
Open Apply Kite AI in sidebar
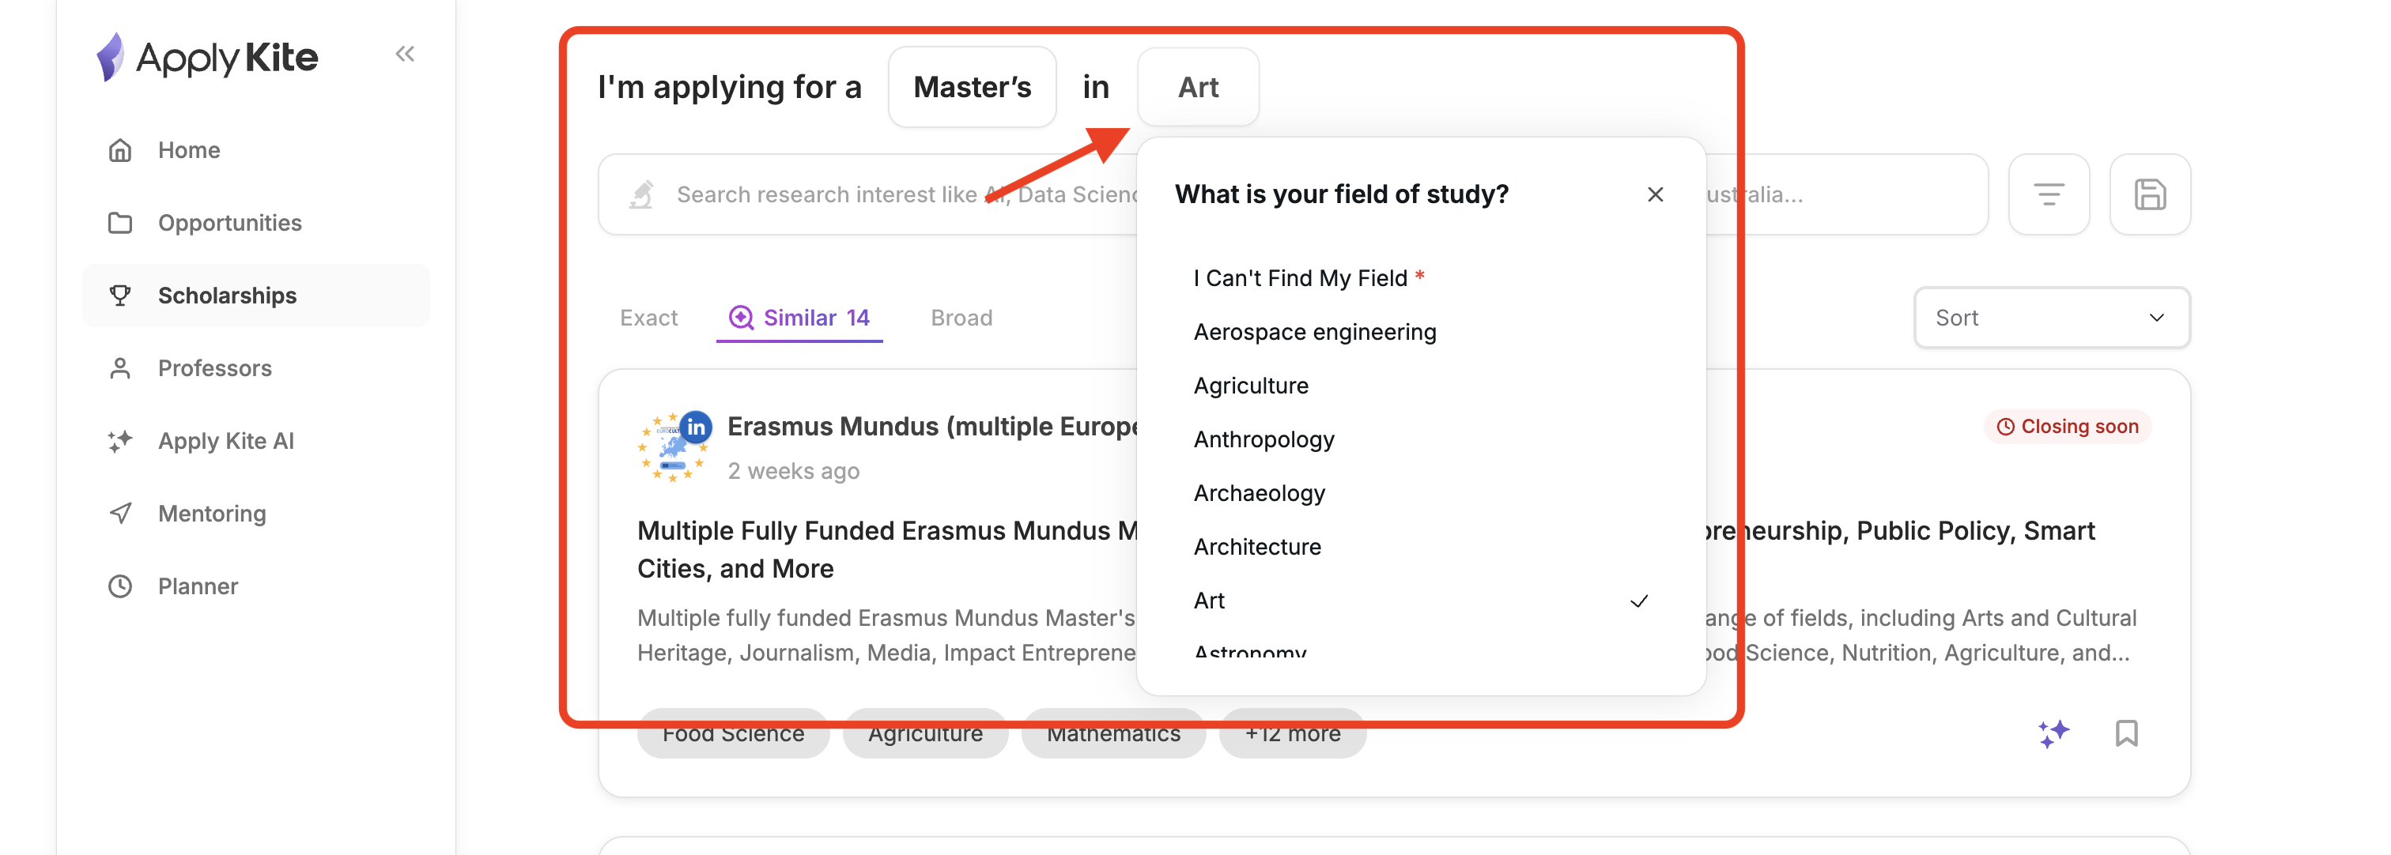[225, 440]
